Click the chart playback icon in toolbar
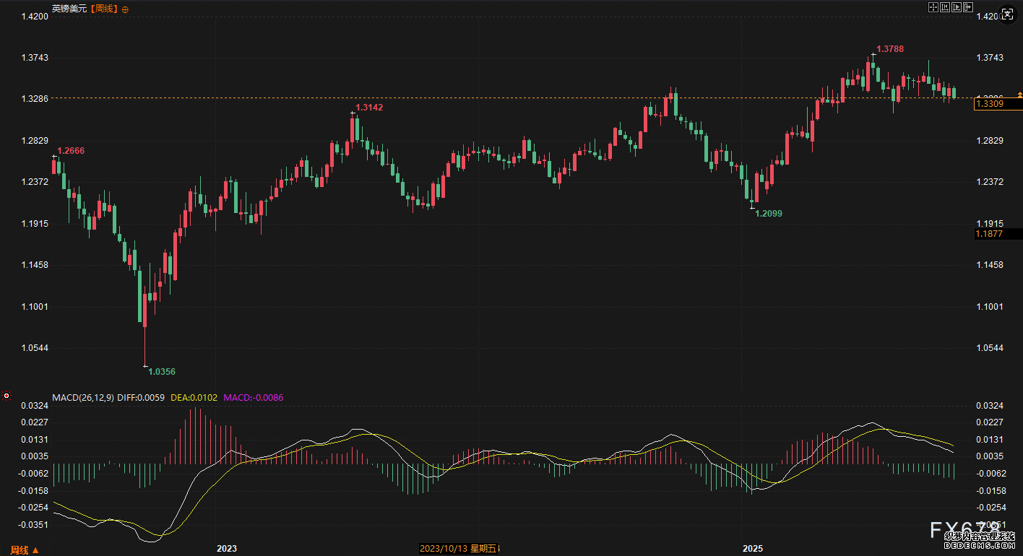Viewport: 1023px width, 556px height. click(957, 7)
